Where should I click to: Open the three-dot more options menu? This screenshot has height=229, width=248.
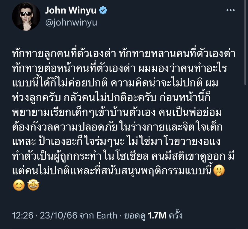click(230, 10)
